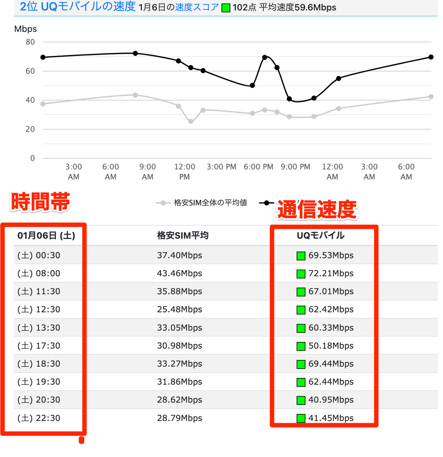Click the green square beside 62.42Mbps
Viewport: 443px width, 457px height.
pyautogui.click(x=301, y=310)
